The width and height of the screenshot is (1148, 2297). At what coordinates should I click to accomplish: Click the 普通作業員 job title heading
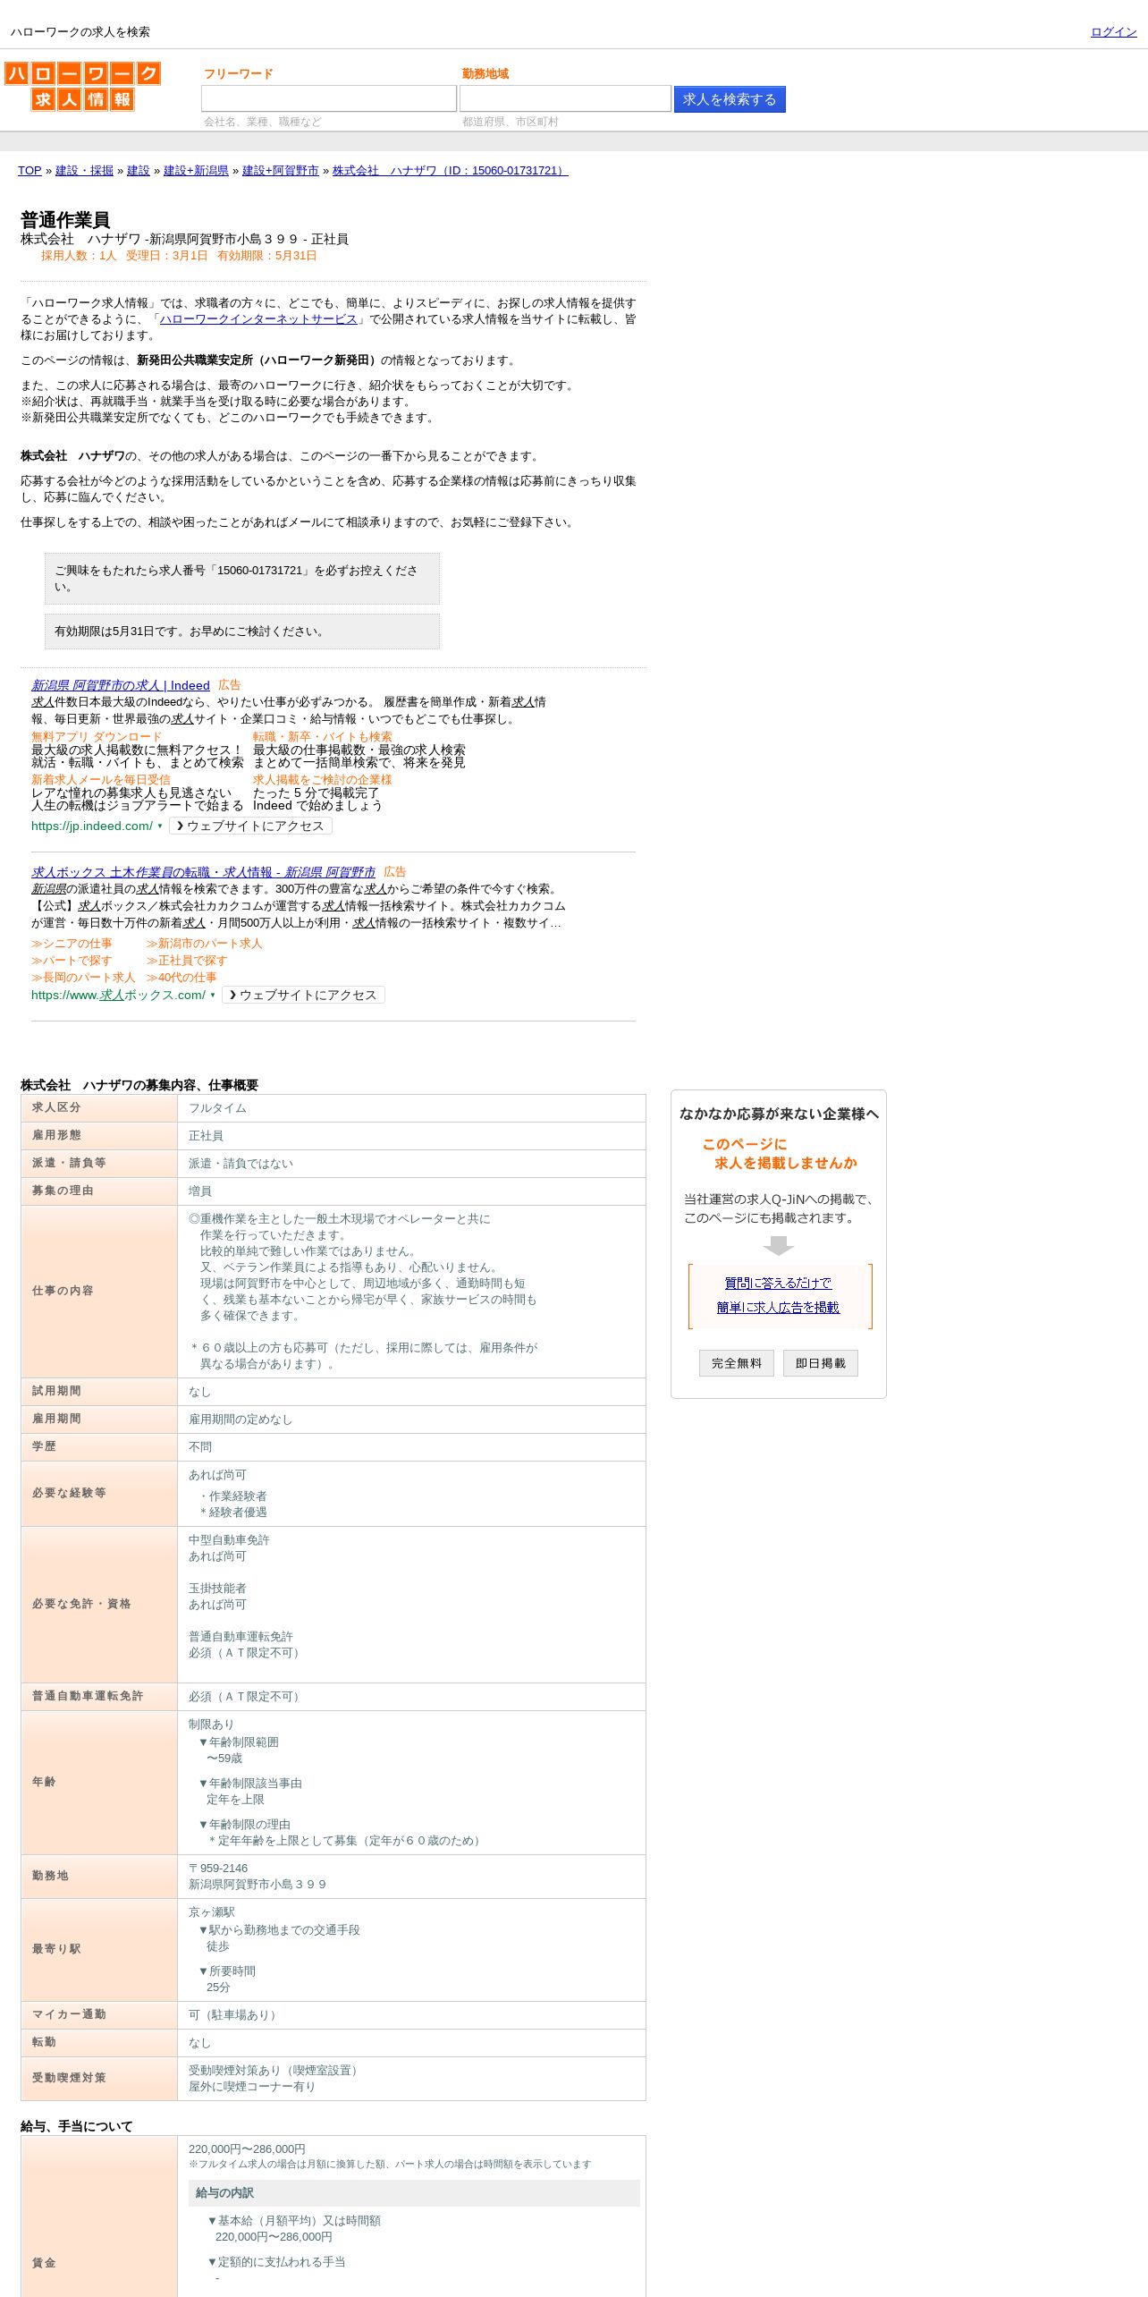click(x=65, y=220)
